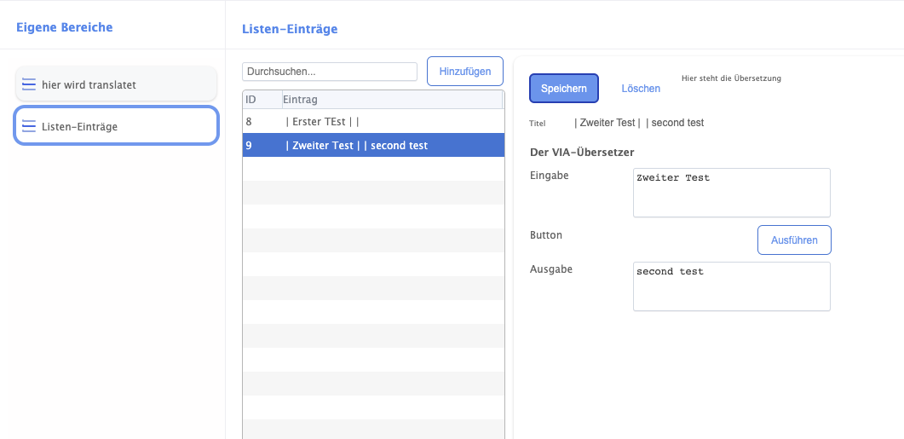This screenshot has width=904, height=439.
Task: Click list icon beside 'hier wird translatet'
Action: coord(29,84)
